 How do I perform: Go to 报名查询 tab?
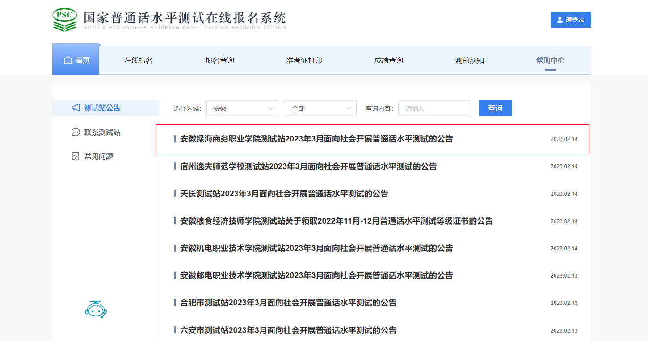click(x=219, y=60)
